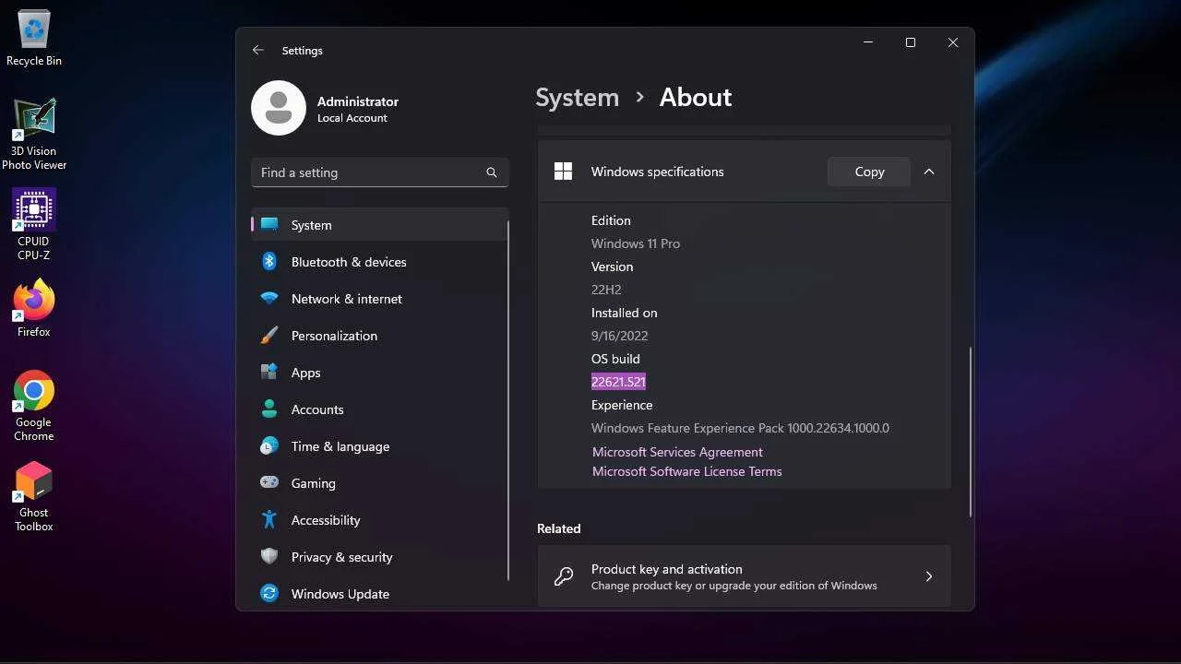This screenshot has height=664, width=1181.
Task: Open the Google Chrome desktop shortcut
Action: click(34, 406)
